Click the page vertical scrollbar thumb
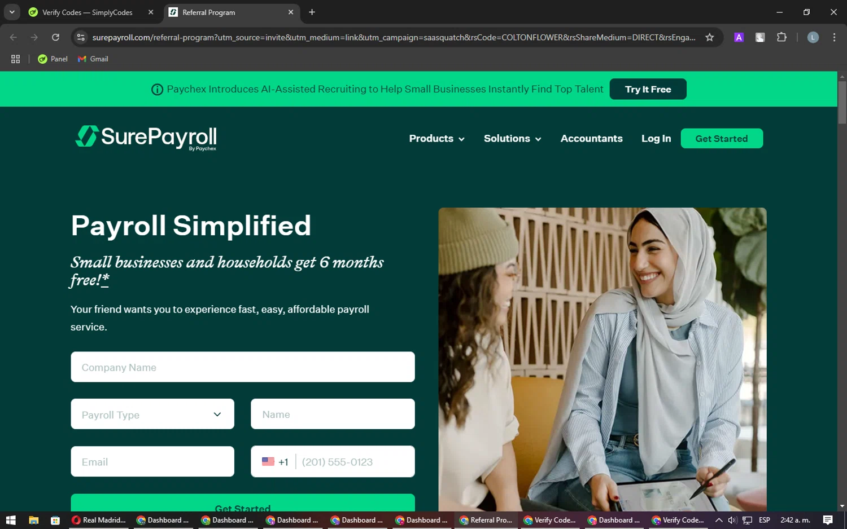The width and height of the screenshot is (847, 529). pos(842,102)
